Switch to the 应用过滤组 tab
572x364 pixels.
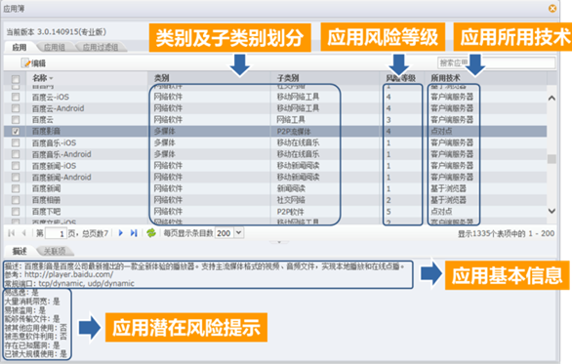click(100, 48)
